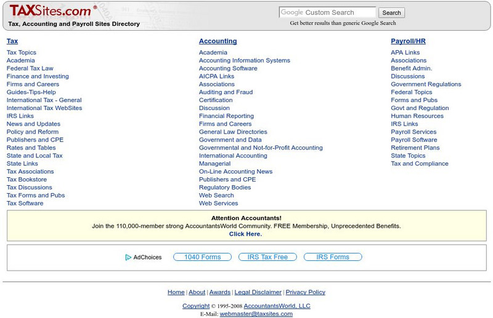Viewport: 493px width, 318px height.
Task: Click the AdChoices icon
Action: click(128, 257)
